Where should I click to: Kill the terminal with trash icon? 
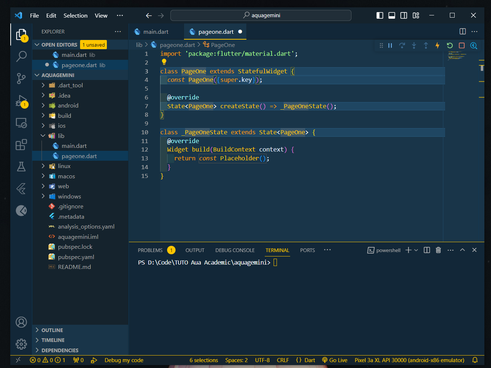(x=438, y=250)
